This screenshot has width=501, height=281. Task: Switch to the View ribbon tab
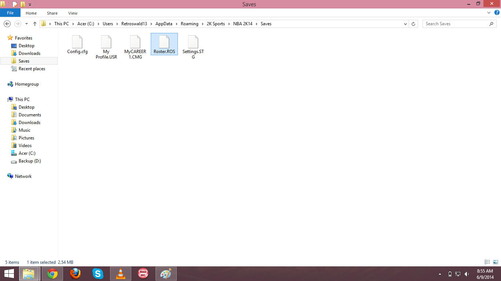(73, 13)
